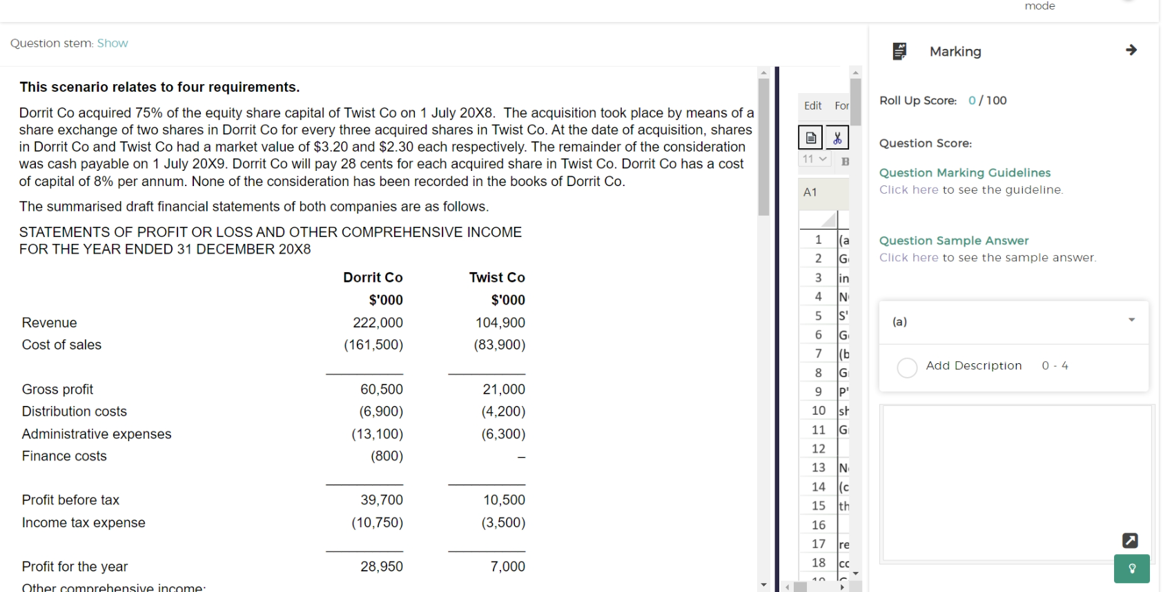Select spreadsheet row 12 header
This screenshot has width=1172, height=592.
819,449
